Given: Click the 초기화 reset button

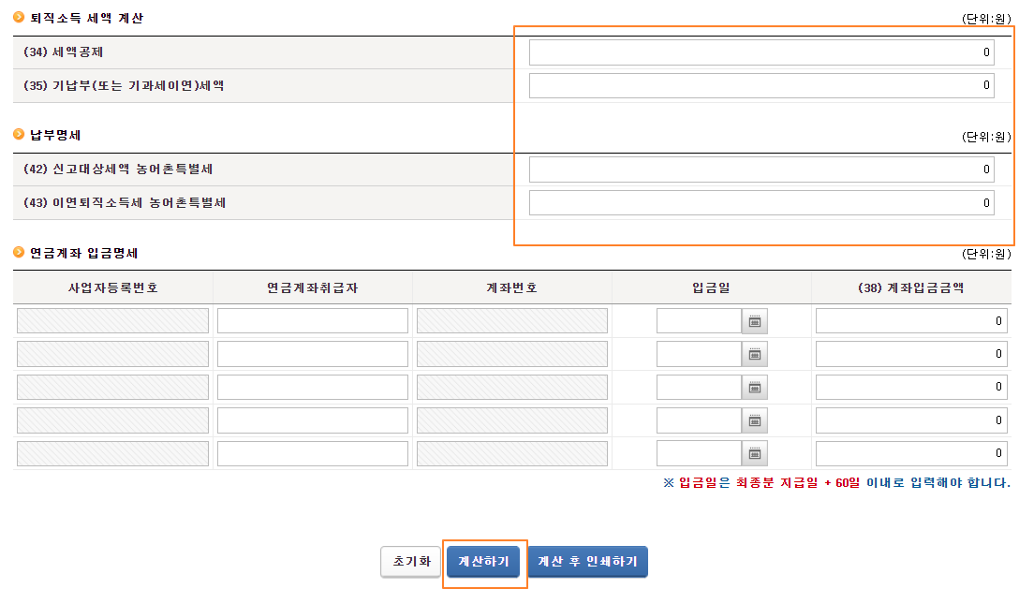Looking at the screenshot, I should tap(411, 562).
